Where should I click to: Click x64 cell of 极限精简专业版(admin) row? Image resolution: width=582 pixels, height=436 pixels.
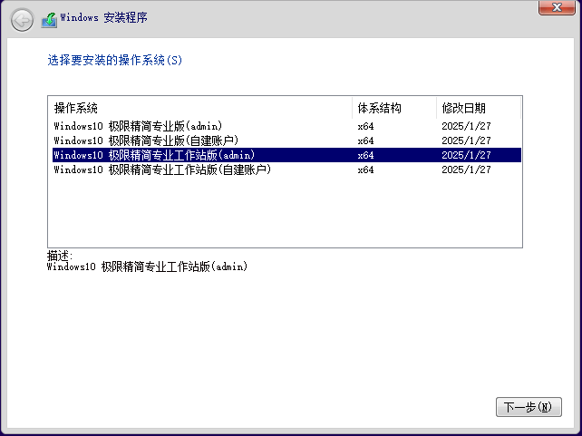point(365,126)
